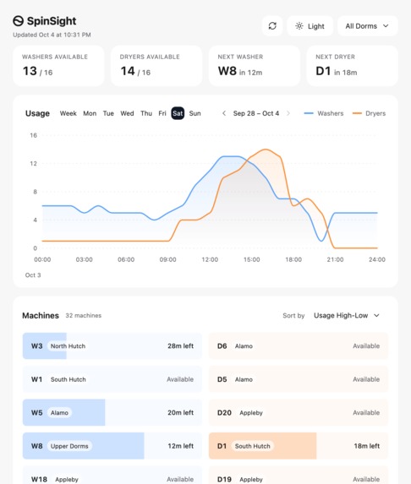Viewport: 411px width, 484px height.
Task: Click the Sep 28 – Oct 4 date range
Action: [256, 113]
